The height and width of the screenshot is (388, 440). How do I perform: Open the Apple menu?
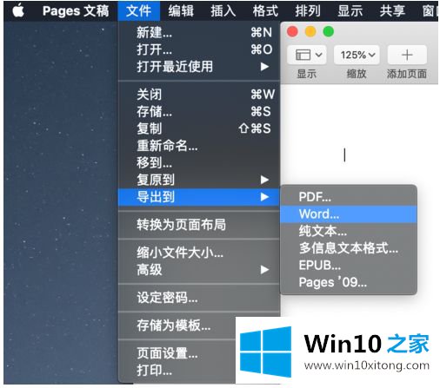(x=18, y=10)
